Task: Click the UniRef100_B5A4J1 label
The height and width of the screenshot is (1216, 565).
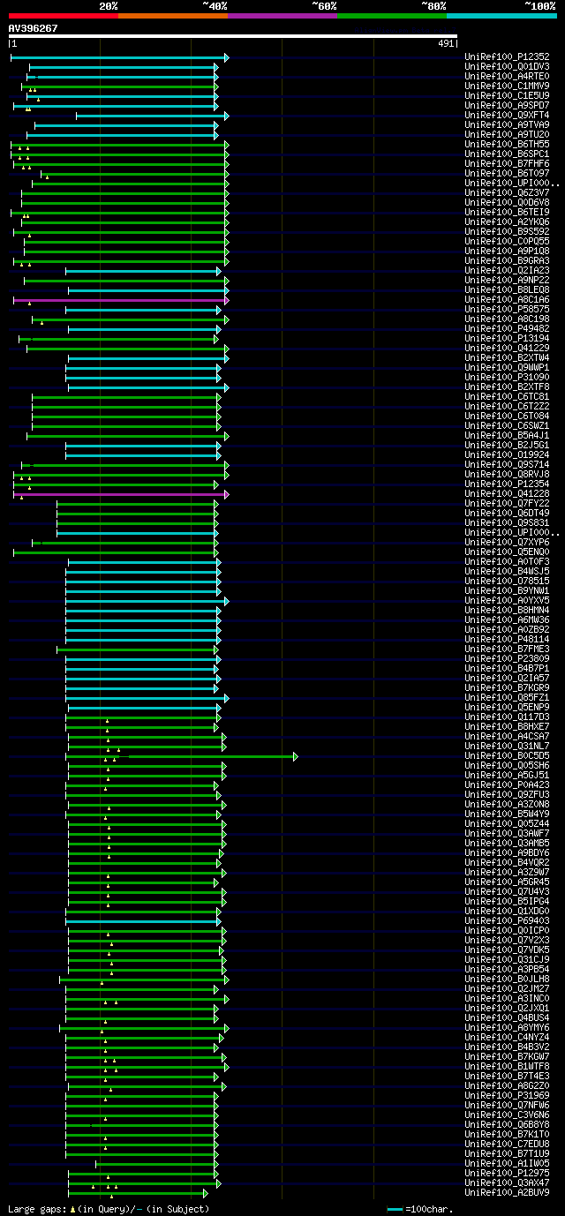Action: pyautogui.click(x=507, y=436)
